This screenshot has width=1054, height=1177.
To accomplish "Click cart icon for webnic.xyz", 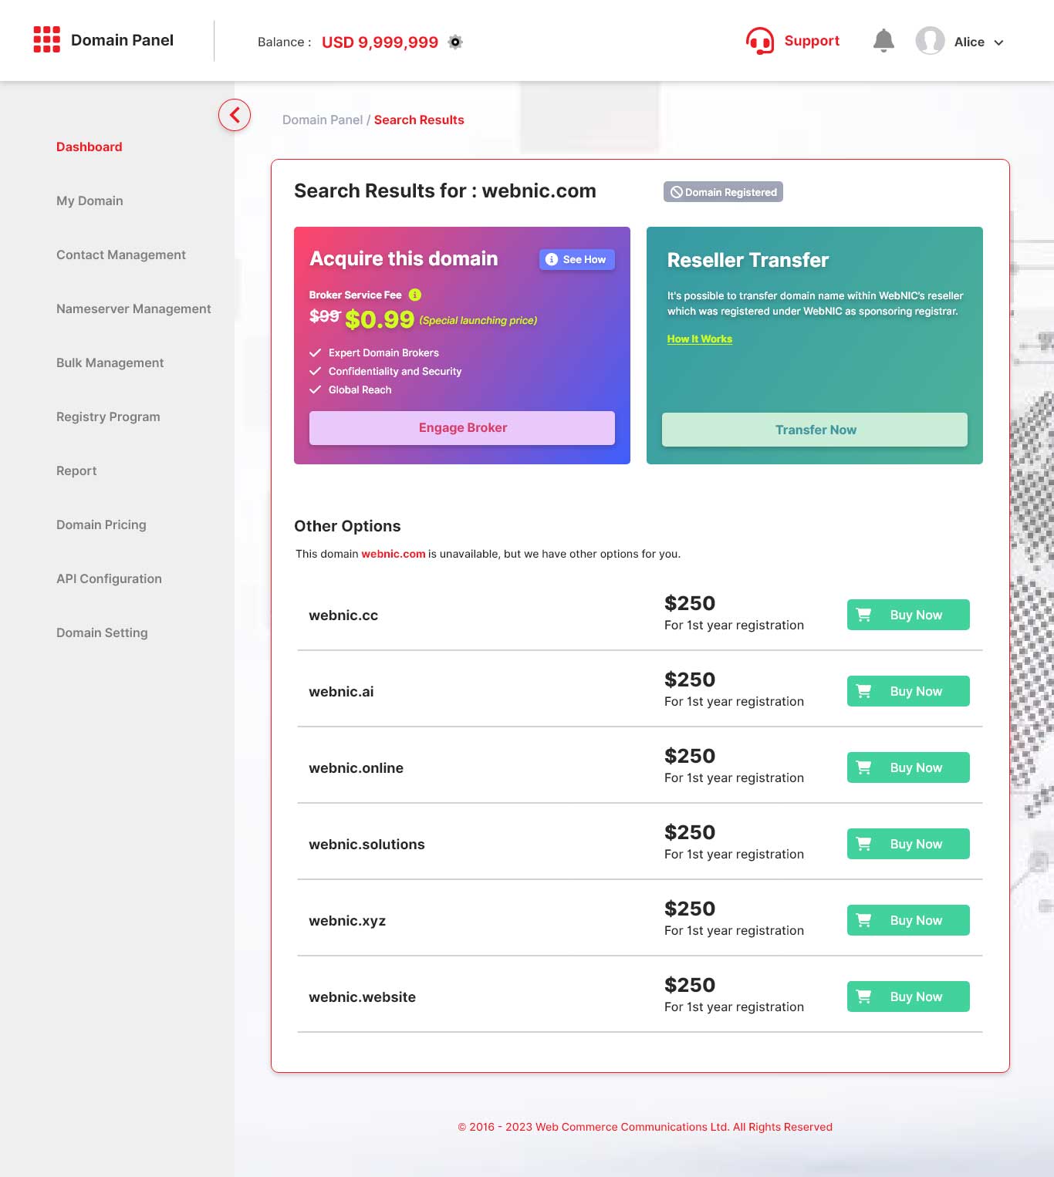I will 864,920.
